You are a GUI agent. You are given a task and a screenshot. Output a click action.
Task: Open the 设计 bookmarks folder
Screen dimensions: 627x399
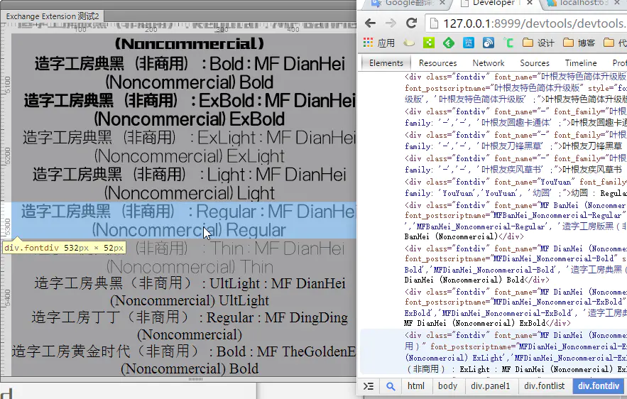tap(539, 43)
